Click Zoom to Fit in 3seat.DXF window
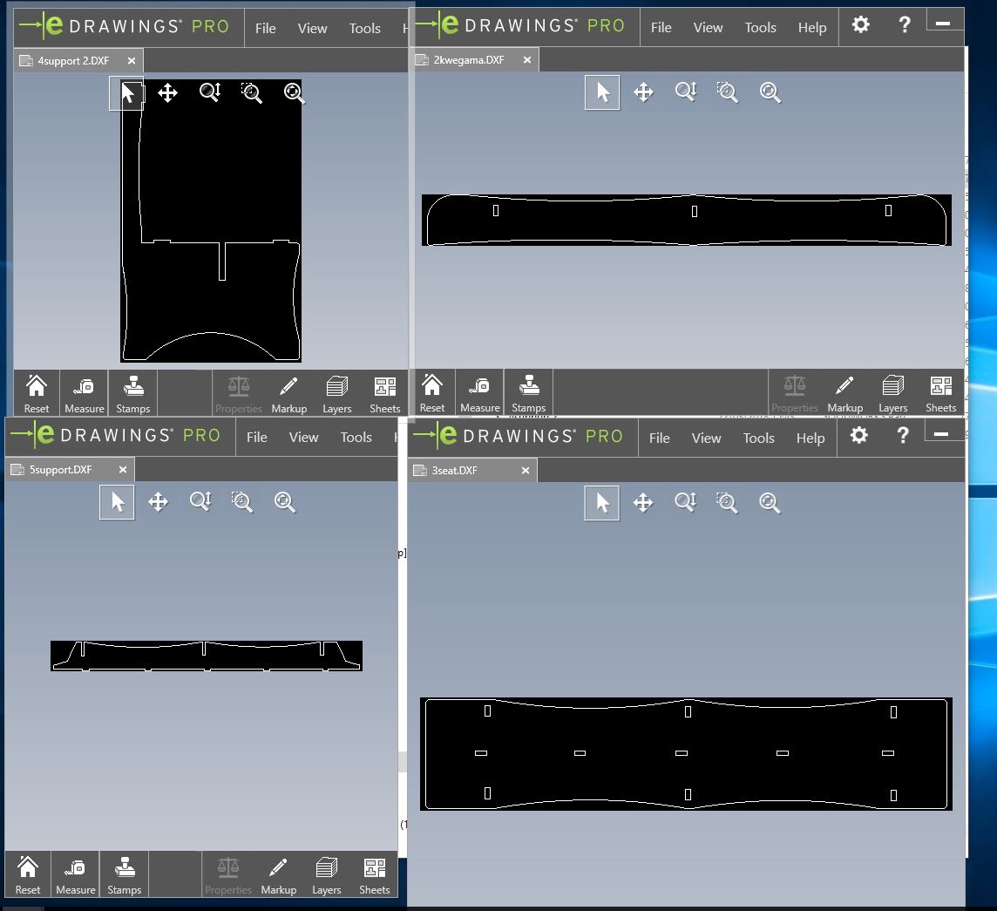The width and height of the screenshot is (997, 911). (769, 503)
